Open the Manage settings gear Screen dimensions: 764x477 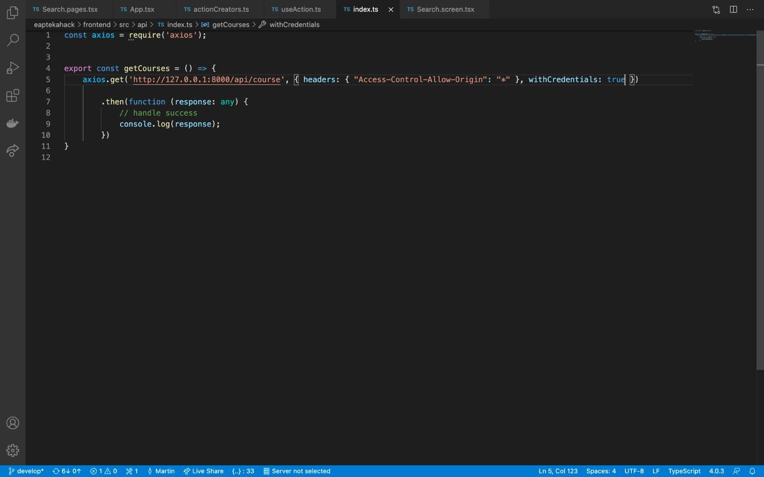[x=13, y=451]
